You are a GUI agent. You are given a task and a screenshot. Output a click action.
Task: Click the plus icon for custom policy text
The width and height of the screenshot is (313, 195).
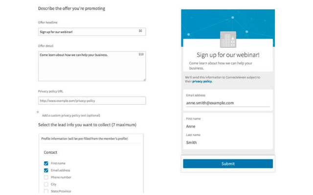tap(38, 112)
